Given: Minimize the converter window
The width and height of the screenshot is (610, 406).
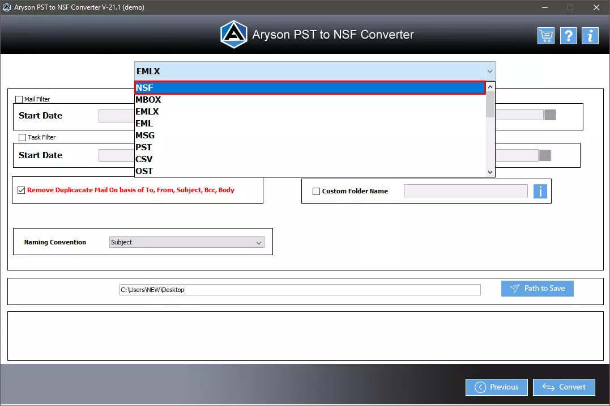Looking at the screenshot, I should [x=545, y=7].
